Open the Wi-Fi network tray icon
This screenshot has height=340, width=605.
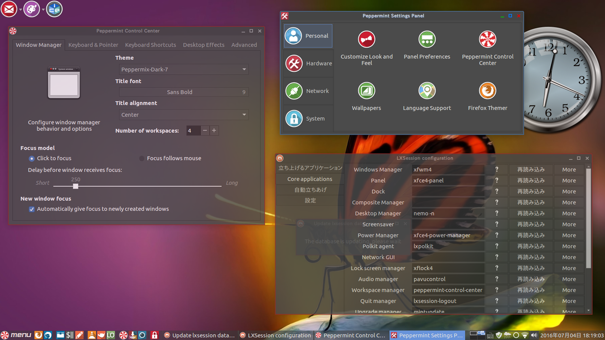[x=525, y=335]
